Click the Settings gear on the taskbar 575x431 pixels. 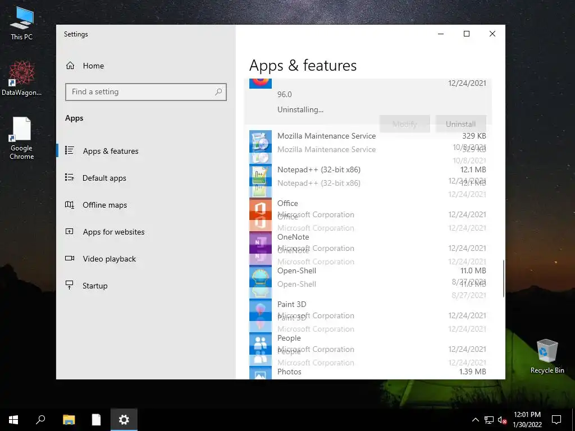(x=124, y=420)
